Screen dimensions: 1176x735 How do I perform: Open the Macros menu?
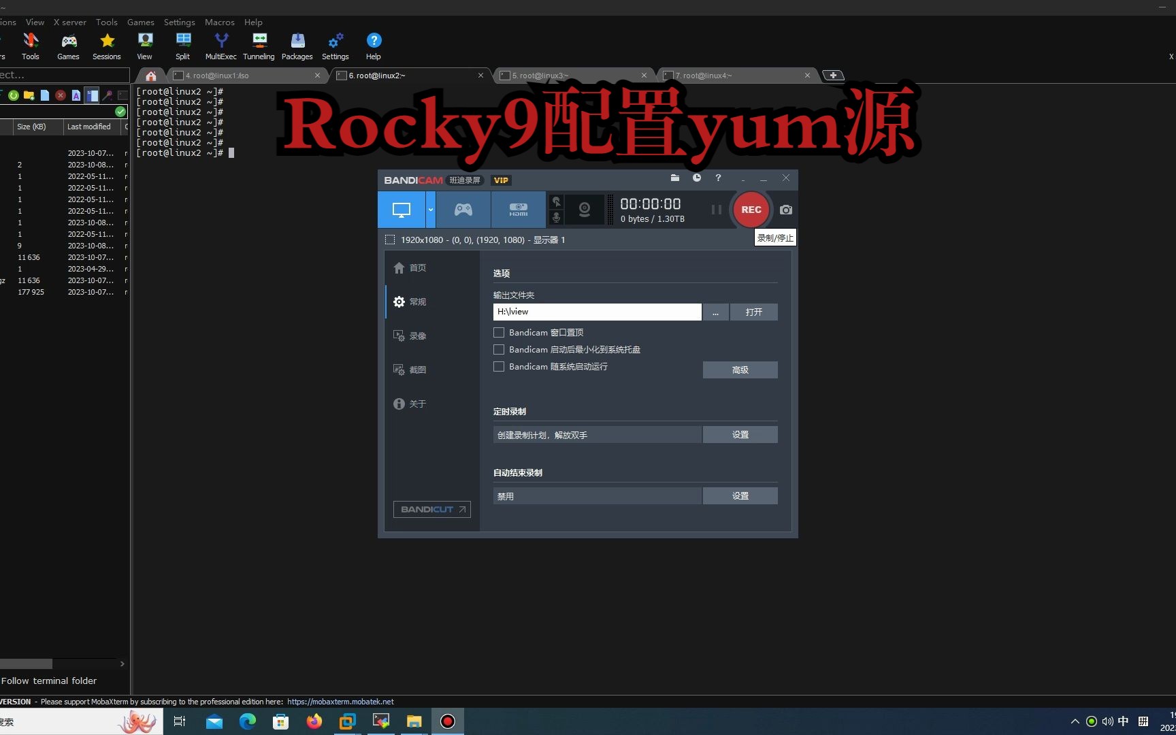click(x=219, y=22)
